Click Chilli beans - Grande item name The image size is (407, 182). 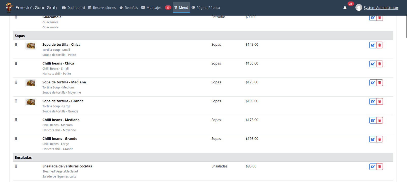point(60,139)
